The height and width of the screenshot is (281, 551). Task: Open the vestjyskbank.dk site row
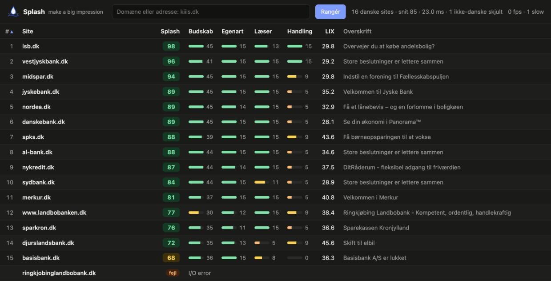click(x=275, y=61)
